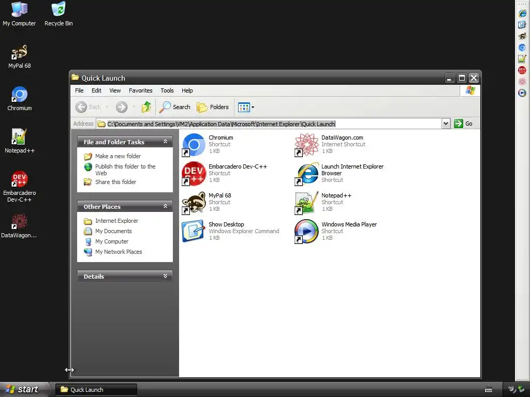Toggle the Folders pane button
The width and height of the screenshot is (530, 397).
click(213, 107)
